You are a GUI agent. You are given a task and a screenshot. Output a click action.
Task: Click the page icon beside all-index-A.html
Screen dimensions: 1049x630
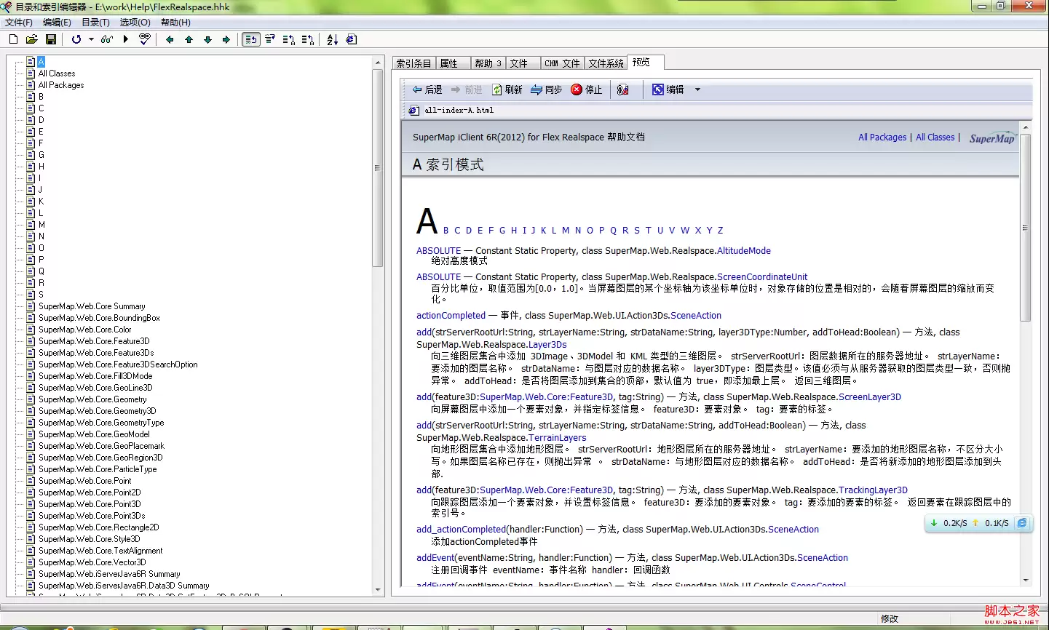(414, 111)
